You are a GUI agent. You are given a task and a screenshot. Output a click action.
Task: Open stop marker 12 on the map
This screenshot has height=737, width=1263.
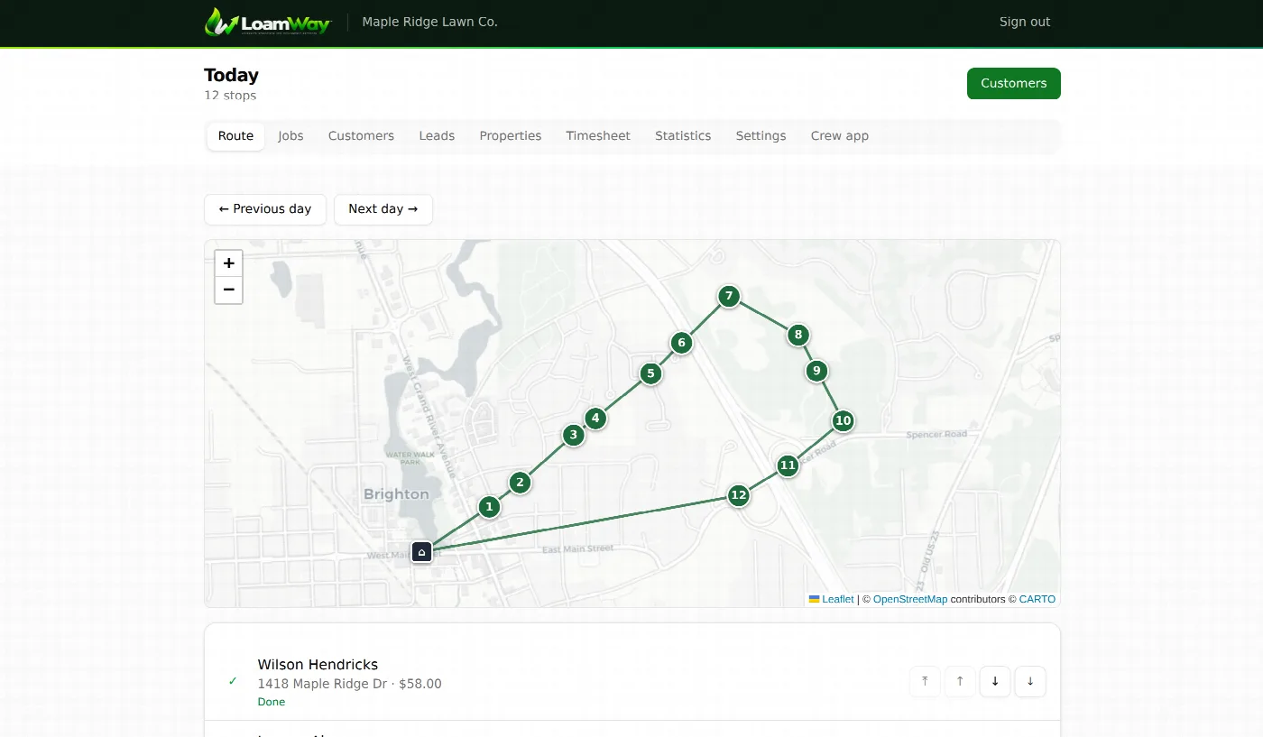(x=739, y=495)
